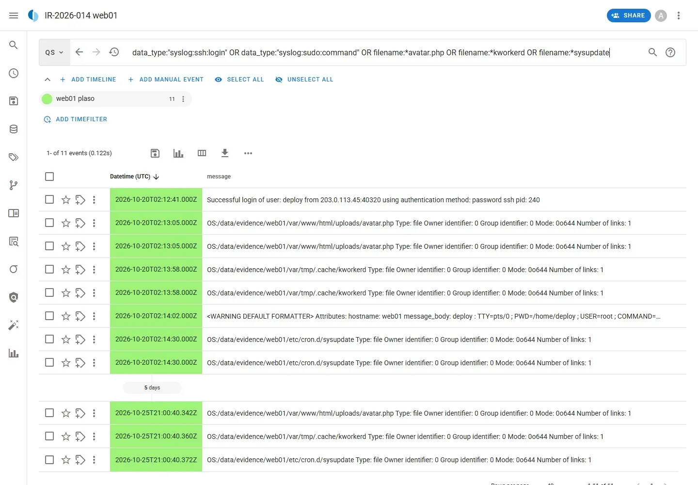Viewport: 698px width, 485px height.
Task: Click Add Manual Event
Action: click(166, 80)
